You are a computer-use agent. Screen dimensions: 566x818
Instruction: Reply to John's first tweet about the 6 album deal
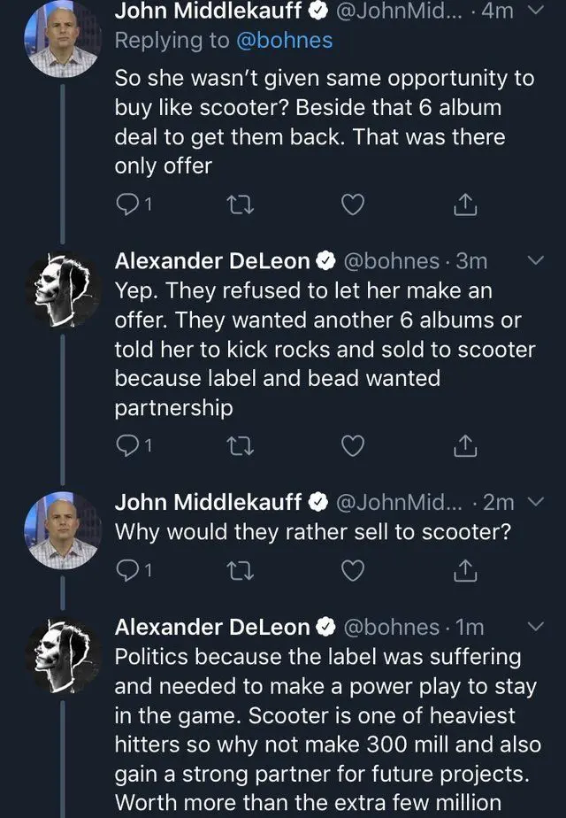tap(128, 204)
